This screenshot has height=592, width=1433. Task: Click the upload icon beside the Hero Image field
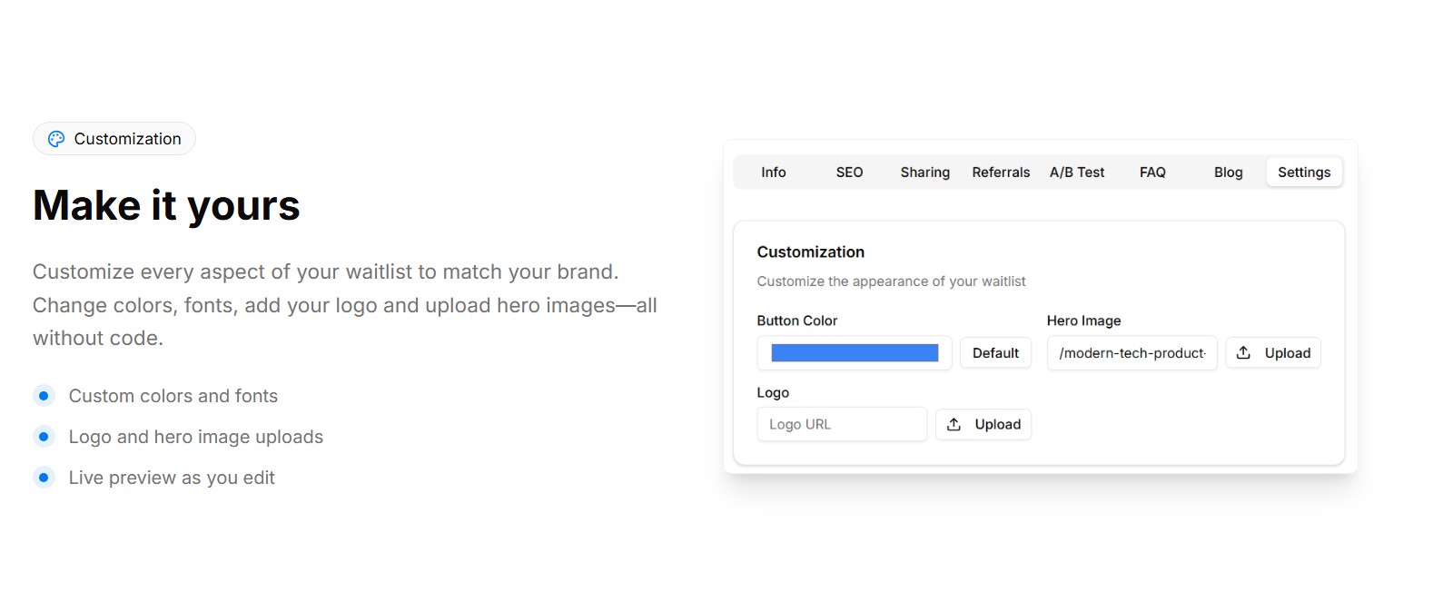[x=1243, y=352]
